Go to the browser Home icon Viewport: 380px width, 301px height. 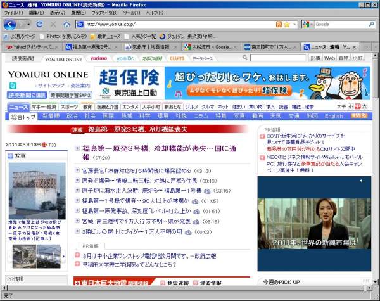pos(66,25)
